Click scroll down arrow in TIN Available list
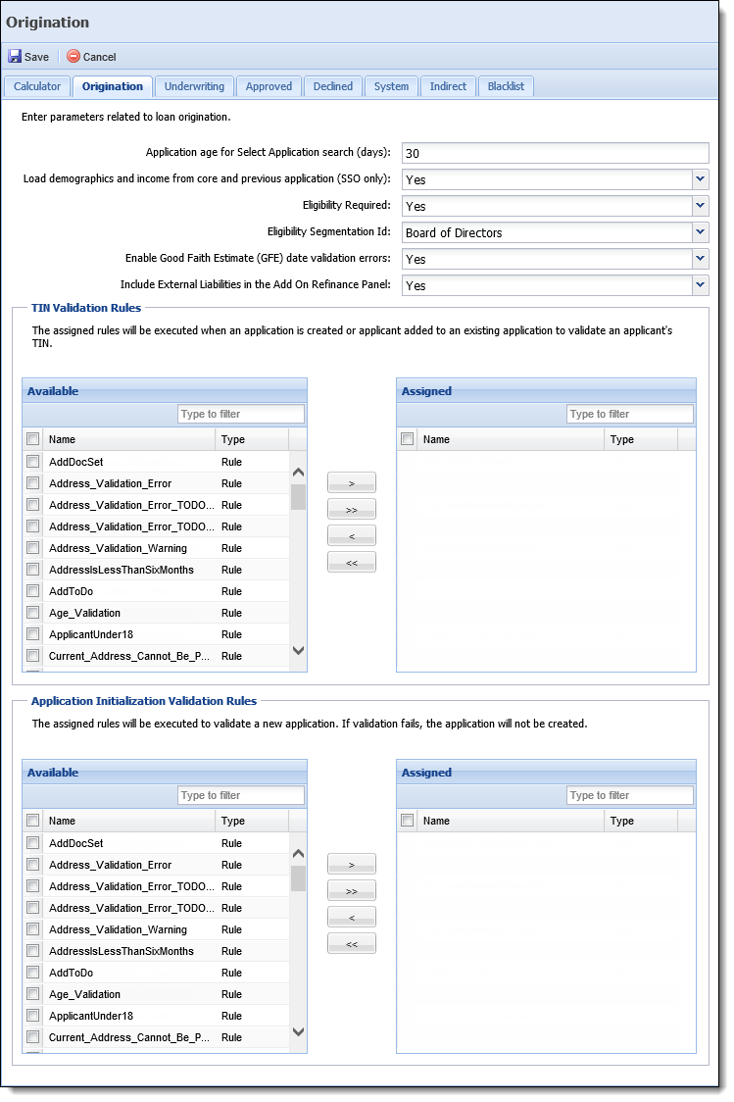 click(298, 650)
